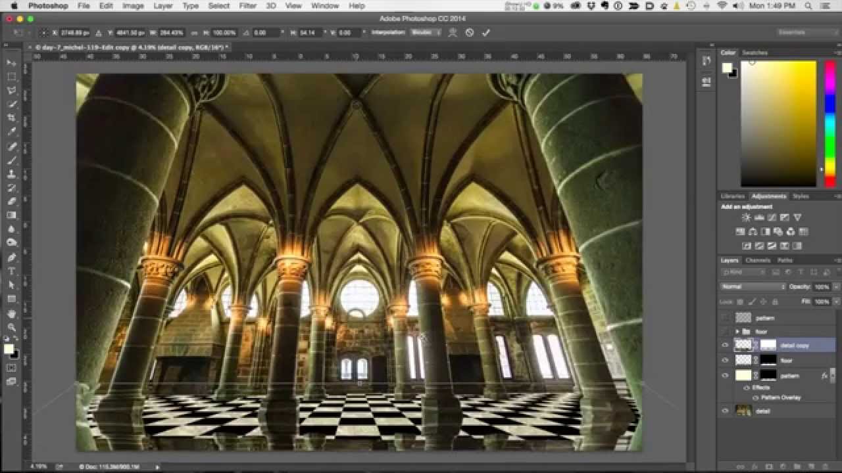The image size is (842, 473).
Task: Select the Pen tool
Action: [x=11, y=258]
